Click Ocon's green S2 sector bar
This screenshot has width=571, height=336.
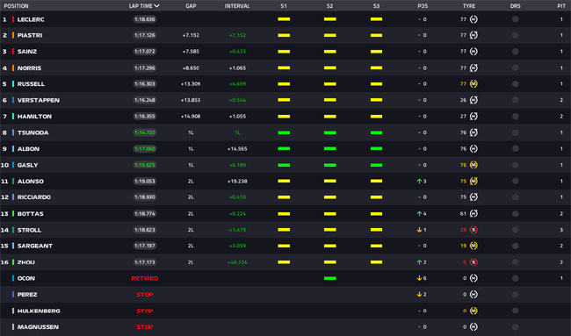(330, 278)
